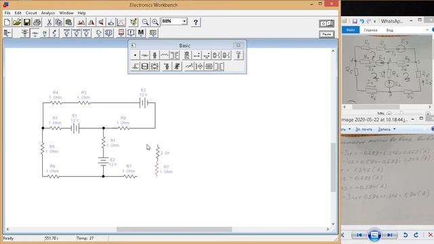Pick the capacitor from Basic palette

(155, 56)
